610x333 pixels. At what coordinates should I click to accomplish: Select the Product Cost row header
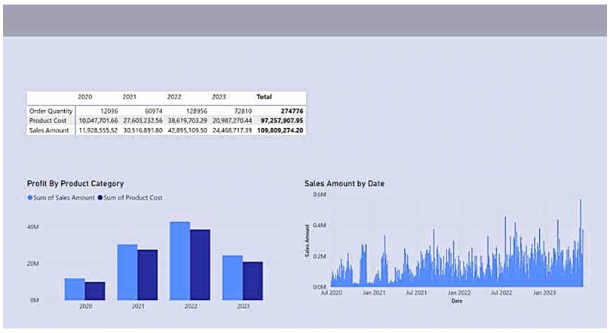(47, 121)
